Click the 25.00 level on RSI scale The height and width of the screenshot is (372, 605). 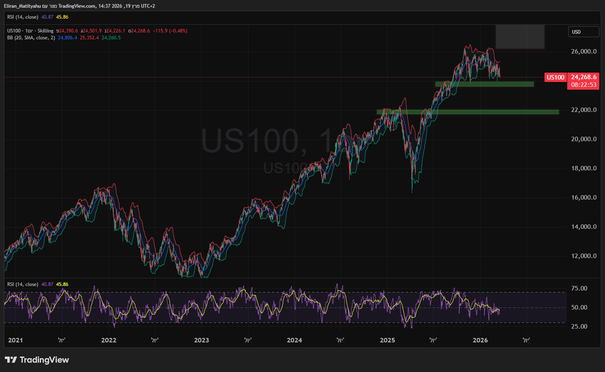pos(579,327)
